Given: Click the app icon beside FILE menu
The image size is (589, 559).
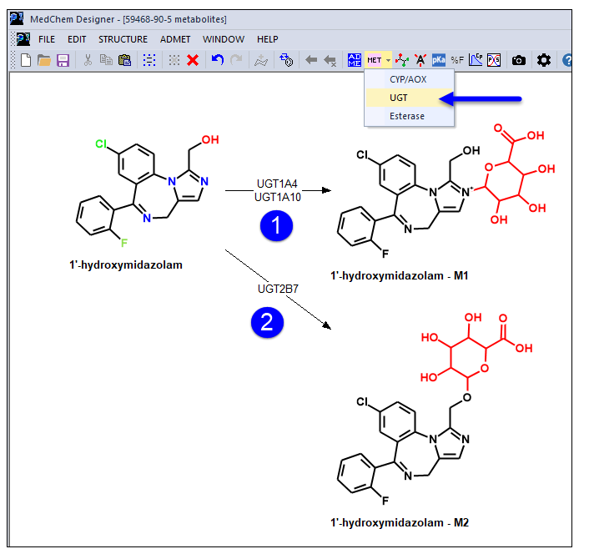Looking at the screenshot, I should coord(23,39).
